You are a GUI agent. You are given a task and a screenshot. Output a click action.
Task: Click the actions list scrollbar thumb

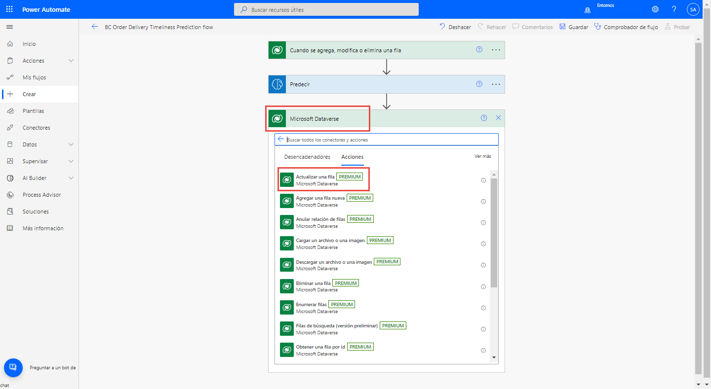click(x=494, y=232)
